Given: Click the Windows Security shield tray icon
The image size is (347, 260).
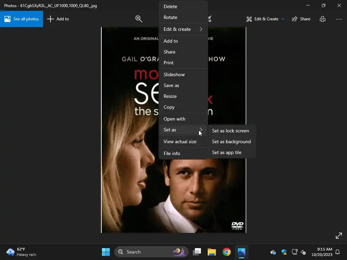Looking at the screenshot, I should point(284,252).
